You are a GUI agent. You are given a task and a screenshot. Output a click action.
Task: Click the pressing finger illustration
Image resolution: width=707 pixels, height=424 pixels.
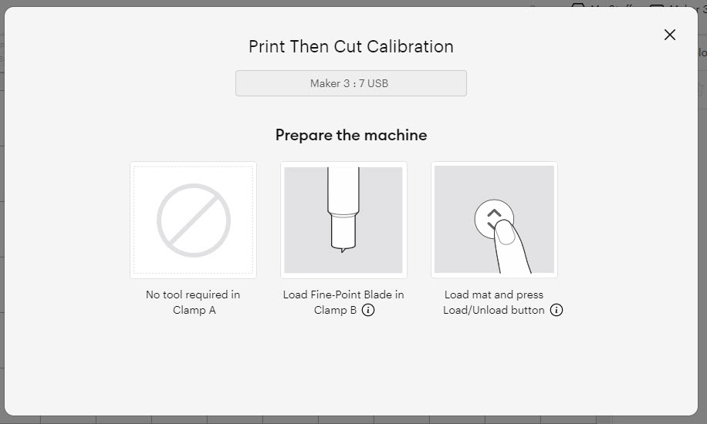(x=512, y=248)
